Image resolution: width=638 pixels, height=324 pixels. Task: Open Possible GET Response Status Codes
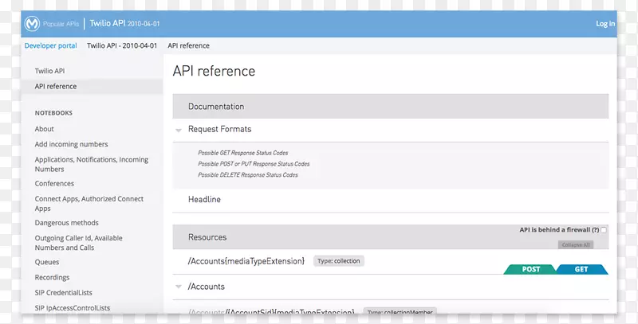[243, 153]
